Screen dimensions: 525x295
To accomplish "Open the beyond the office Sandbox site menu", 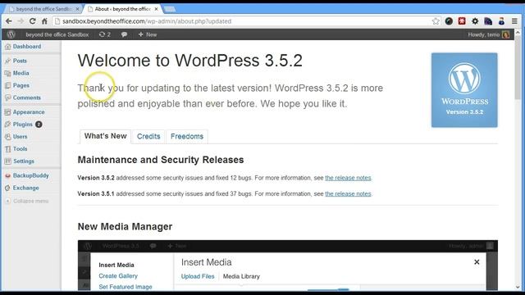I will coord(57,34).
